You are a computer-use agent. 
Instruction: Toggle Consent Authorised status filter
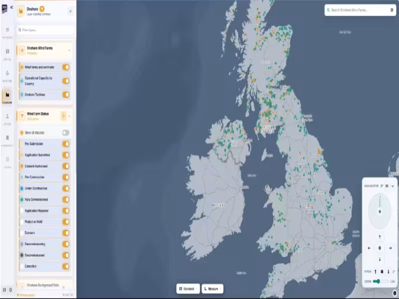tap(66, 166)
